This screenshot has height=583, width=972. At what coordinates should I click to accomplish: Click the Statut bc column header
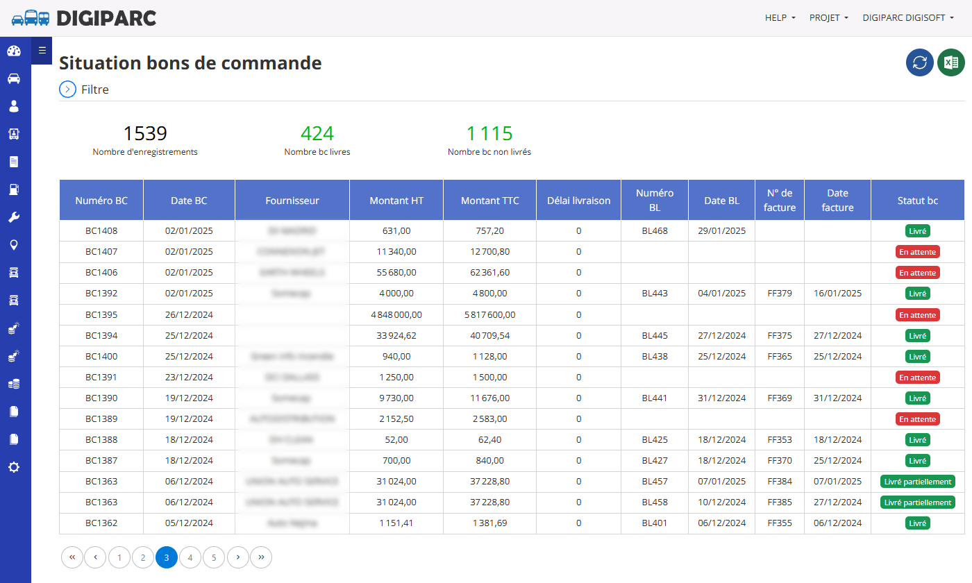(x=917, y=201)
